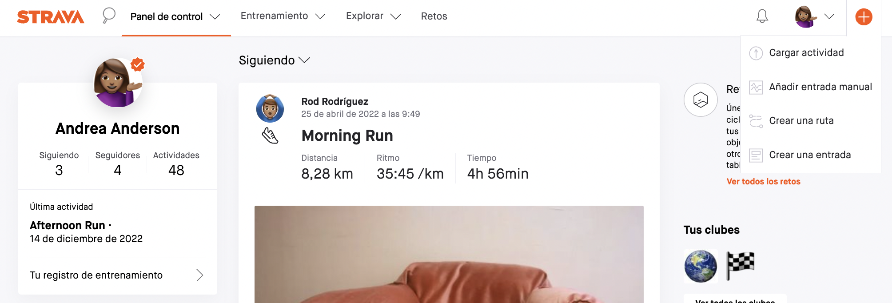The height and width of the screenshot is (303, 892).
Task: Open the checkered flag club
Action: click(x=741, y=266)
